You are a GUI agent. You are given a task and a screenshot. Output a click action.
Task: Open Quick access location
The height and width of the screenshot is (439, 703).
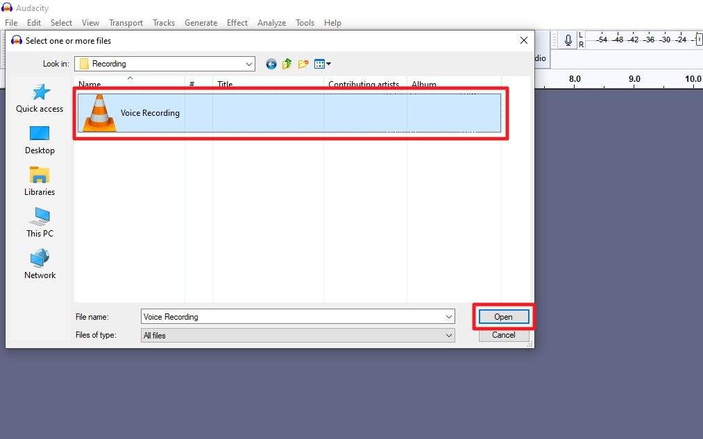click(x=40, y=98)
